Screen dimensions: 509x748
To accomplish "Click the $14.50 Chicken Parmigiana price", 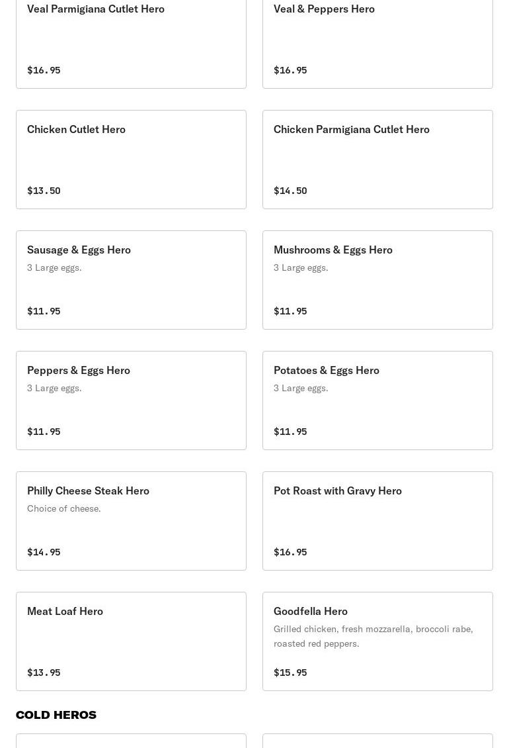I will click(x=290, y=191).
